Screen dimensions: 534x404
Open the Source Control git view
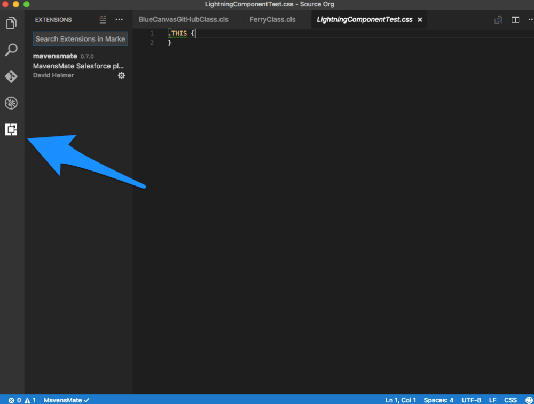pyautogui.click(x=11, y=76)
